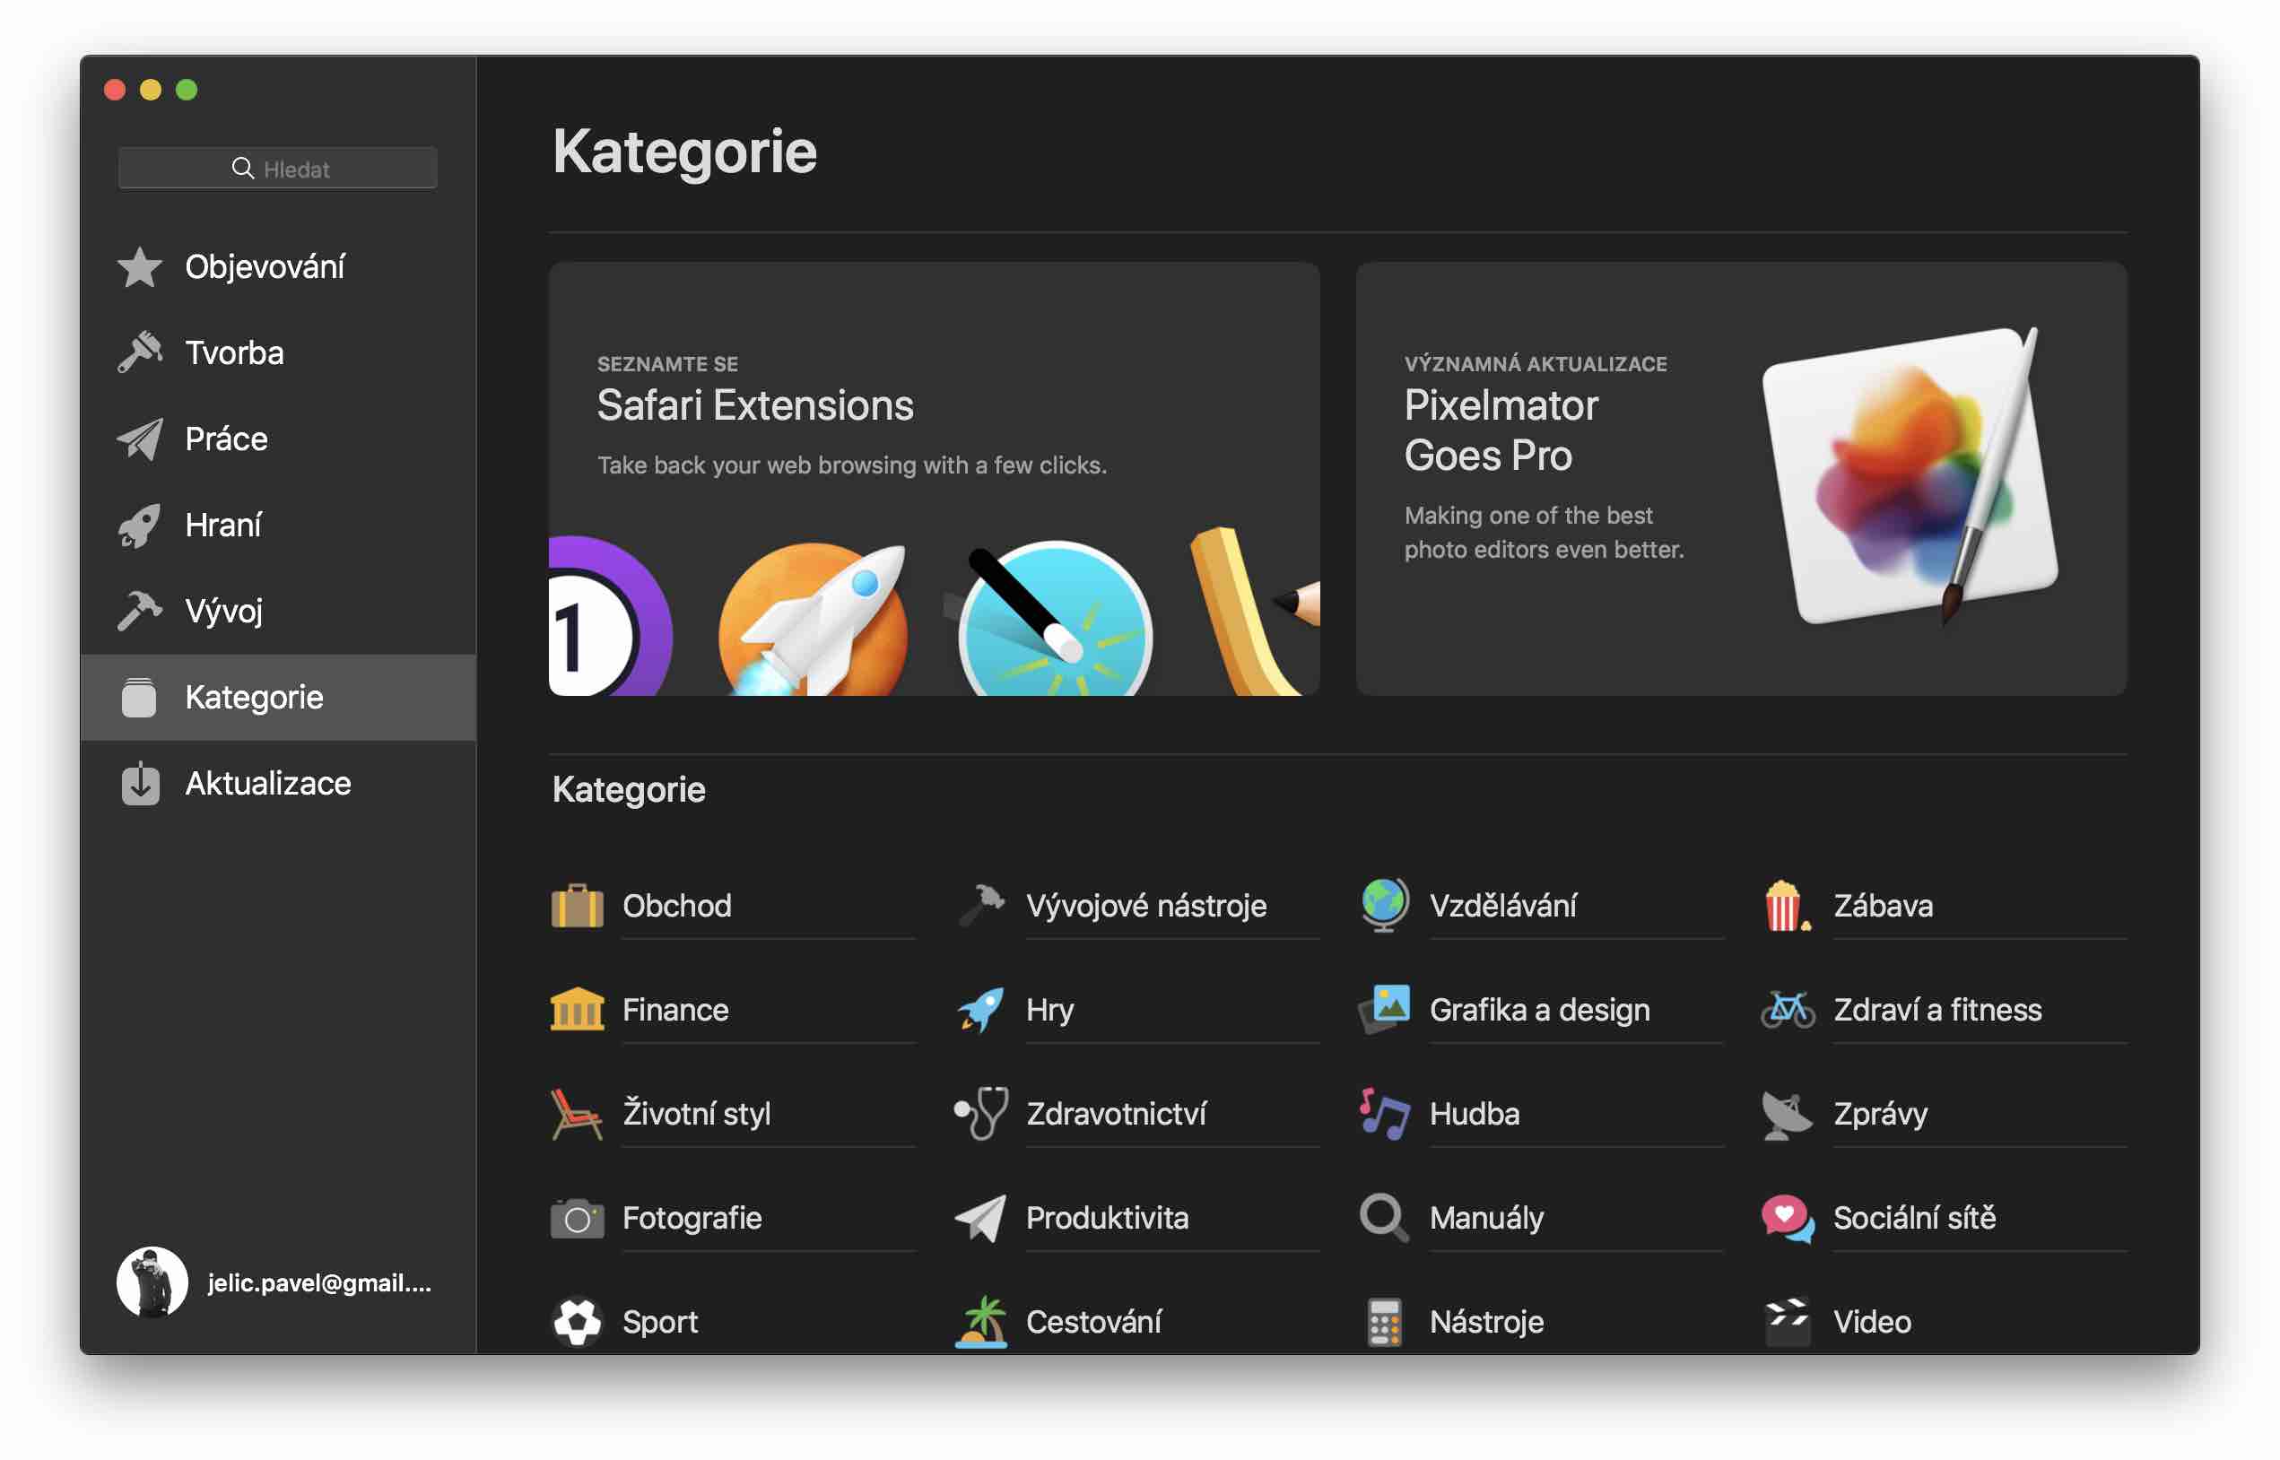Viewport: 2280px width, 1460px height.
Task: Select the Zábava popcorn icon
Action: coord(1788,907)
